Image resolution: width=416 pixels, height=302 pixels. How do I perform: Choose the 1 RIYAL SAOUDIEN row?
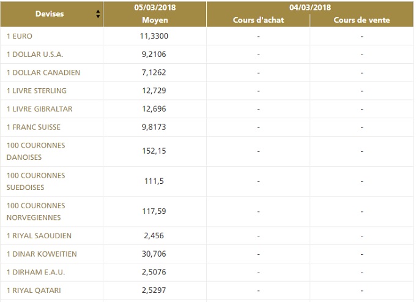click(x=39, y=235)
